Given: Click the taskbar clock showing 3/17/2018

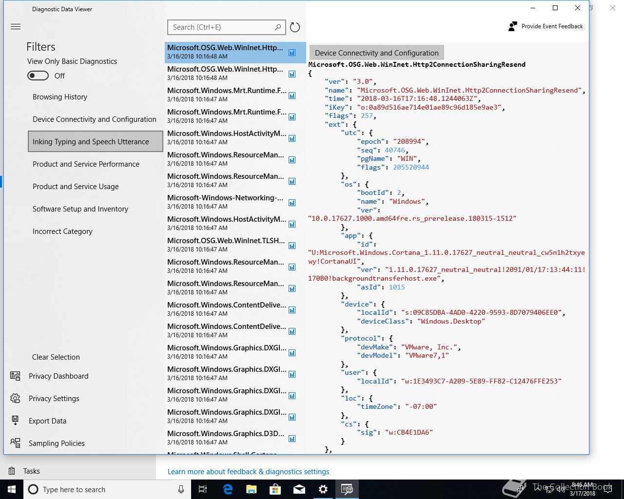Looking at the screenshot, I should tap(583, 489).
